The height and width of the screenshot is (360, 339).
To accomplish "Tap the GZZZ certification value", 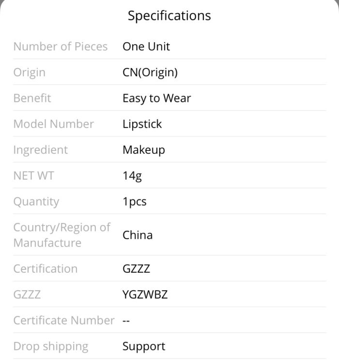I will [x=136, y=269].
